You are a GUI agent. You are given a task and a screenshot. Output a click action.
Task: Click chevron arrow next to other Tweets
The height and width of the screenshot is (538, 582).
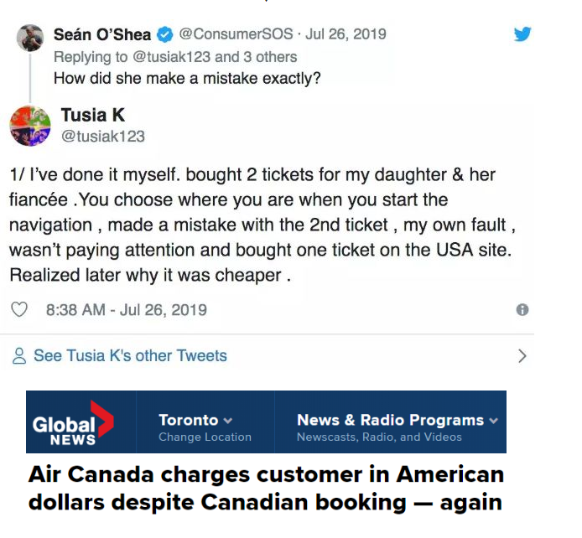(x=522, y=356)
